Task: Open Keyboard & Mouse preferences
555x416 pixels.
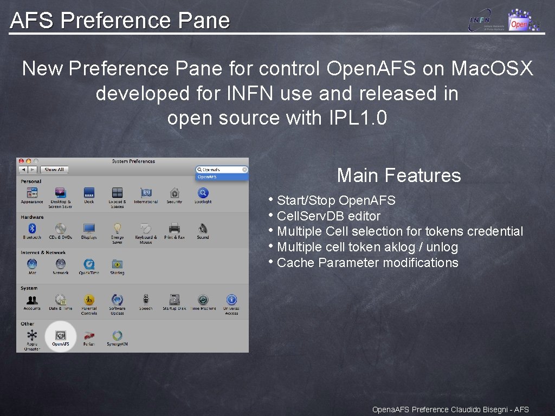Action: [146, 233]
